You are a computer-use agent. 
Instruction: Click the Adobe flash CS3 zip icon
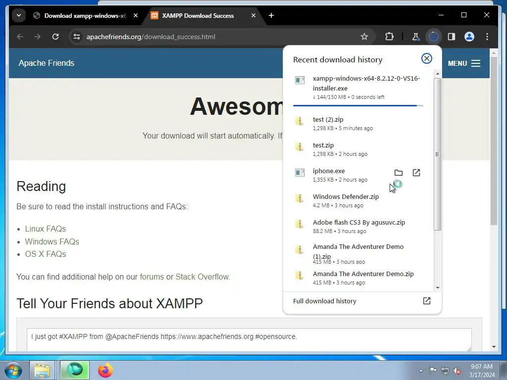coord(300,224)
